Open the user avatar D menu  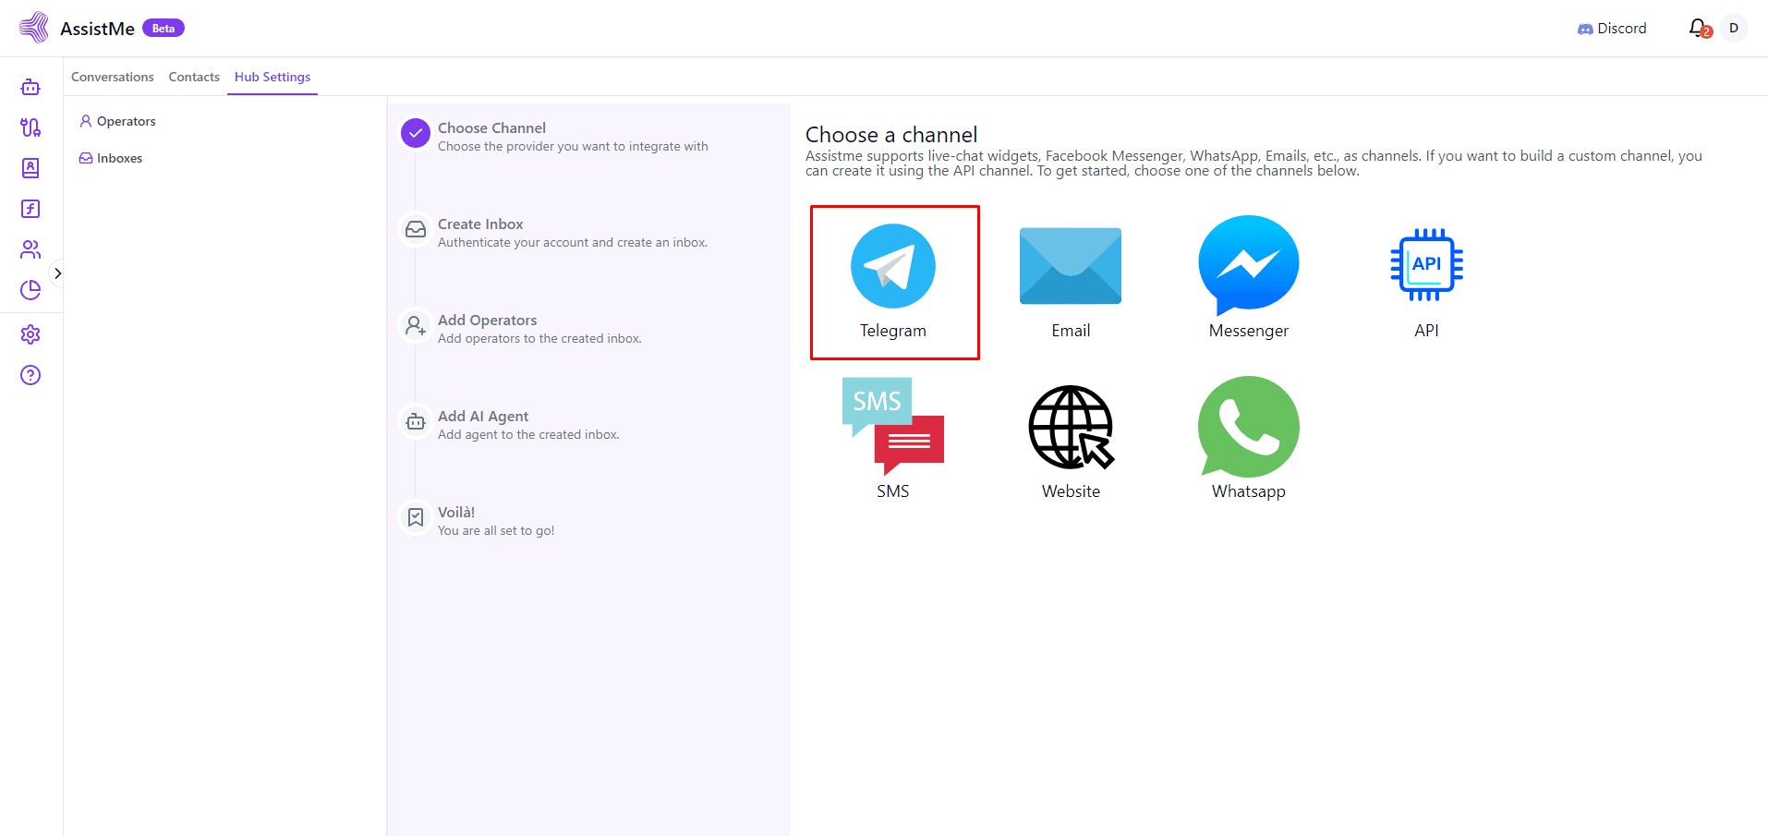(1734, 29)
